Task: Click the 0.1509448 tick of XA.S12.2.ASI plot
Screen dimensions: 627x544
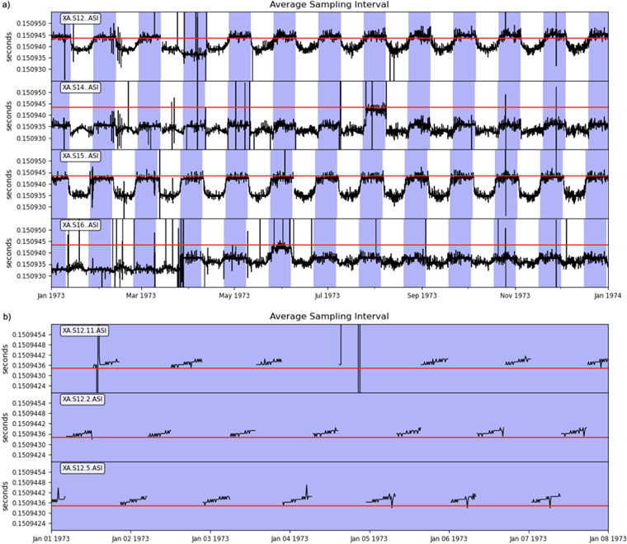Action: click(29, 414)
